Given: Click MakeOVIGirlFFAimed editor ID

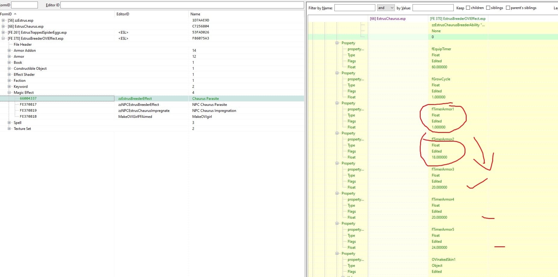Looking at the screenshot, I should pyautogui.click(x=135, y=117).
